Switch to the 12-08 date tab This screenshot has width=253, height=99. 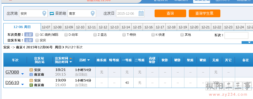pyautogui.click(x=57, y=27)
